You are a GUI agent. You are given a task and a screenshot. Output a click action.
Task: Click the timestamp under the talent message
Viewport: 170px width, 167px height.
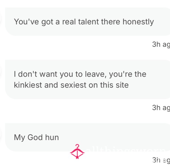click(161, 45)
